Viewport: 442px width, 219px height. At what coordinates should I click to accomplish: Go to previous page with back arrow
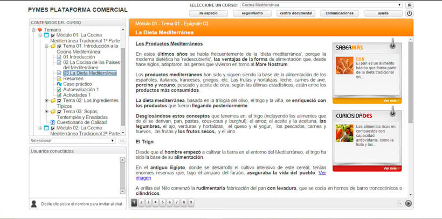click(400, 203)
